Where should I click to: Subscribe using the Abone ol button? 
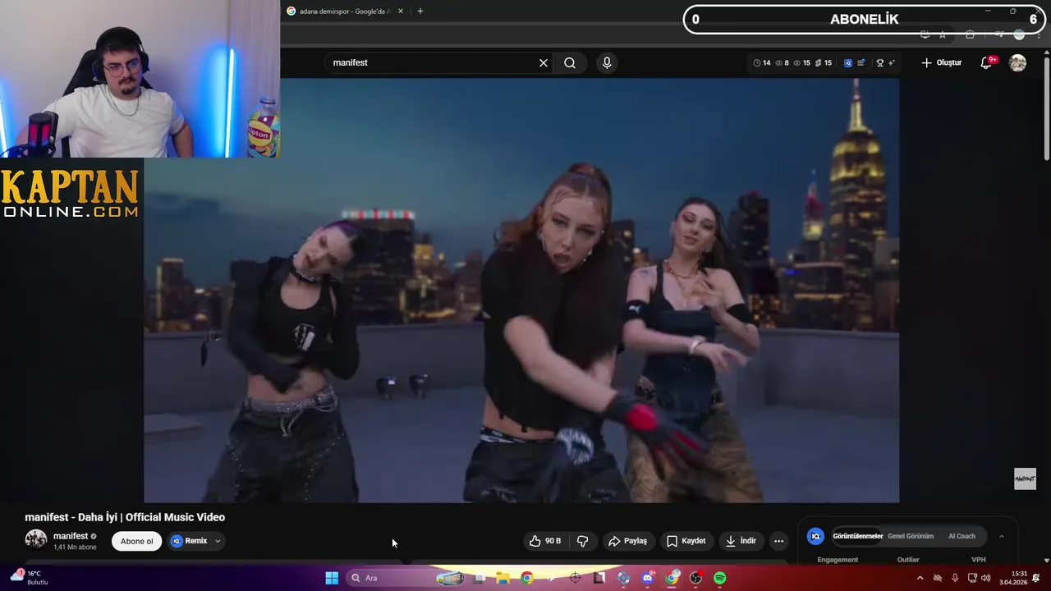click(137, 541)
